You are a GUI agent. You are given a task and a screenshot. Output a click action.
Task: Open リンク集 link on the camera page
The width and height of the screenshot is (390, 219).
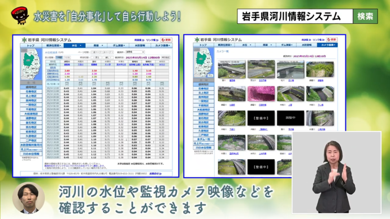(319, 40)
